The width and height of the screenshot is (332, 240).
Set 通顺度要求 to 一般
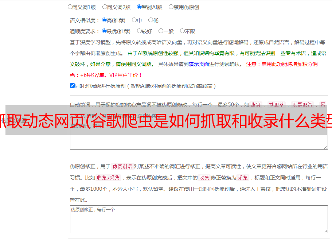(x=161, y=31)
